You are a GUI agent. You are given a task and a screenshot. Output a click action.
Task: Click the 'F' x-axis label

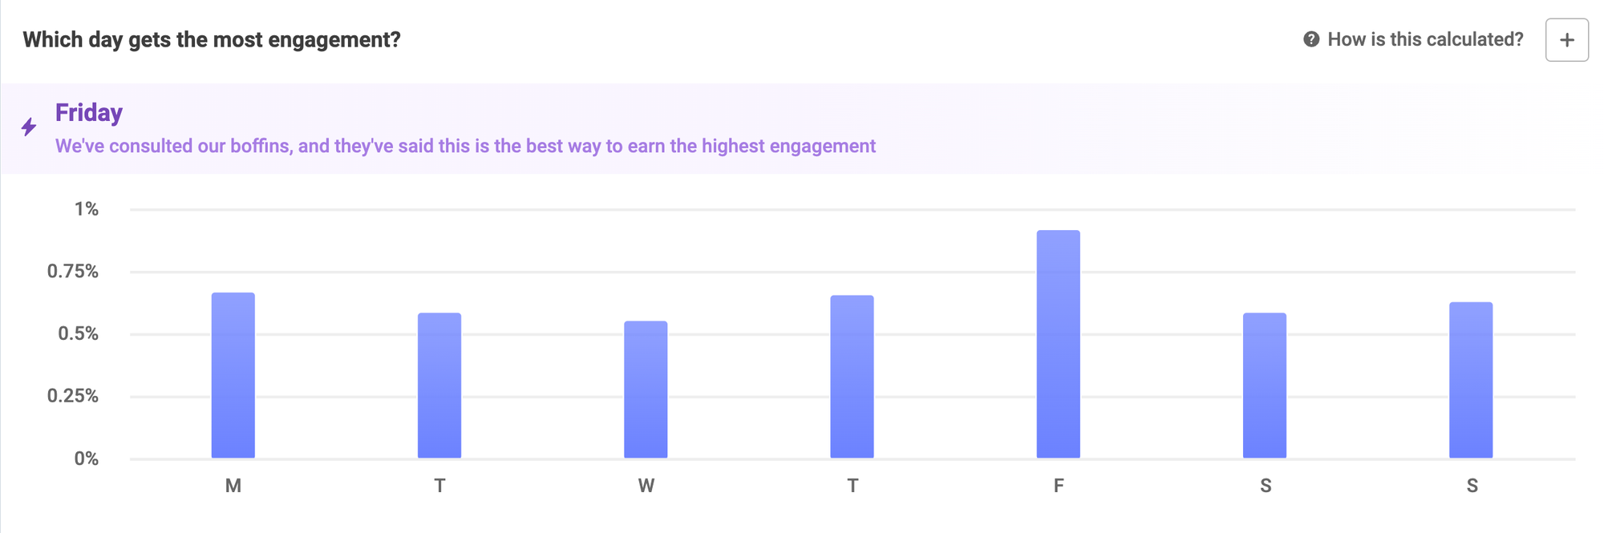[x=1059, y=486]
